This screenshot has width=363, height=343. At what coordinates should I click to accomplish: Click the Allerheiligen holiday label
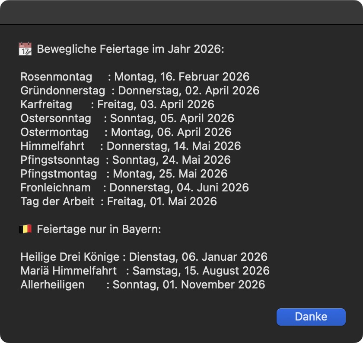(x=52, y=285)
